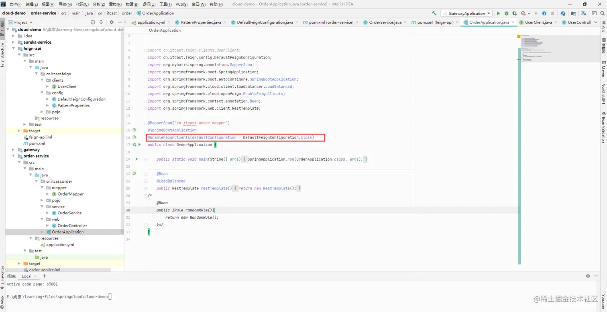The height and width of the screenshot is (312, 607).
Task: Open the VCS(S) menu
Action: [182, 4]
